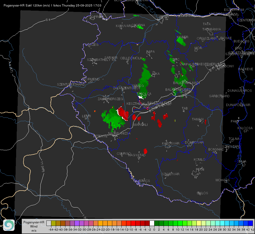
Task: Click the NAGYKANIZSA city label
Action: coord(119,133)
